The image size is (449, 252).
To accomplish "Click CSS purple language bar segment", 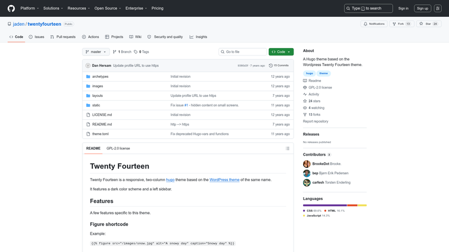I will tap(325, 205).
